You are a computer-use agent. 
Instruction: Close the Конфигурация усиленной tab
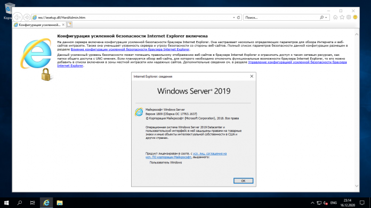click(x=63, y=25)
